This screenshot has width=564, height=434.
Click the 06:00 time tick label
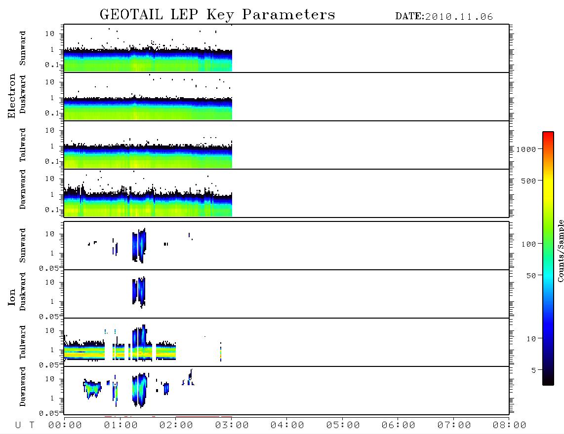(399, 426)
